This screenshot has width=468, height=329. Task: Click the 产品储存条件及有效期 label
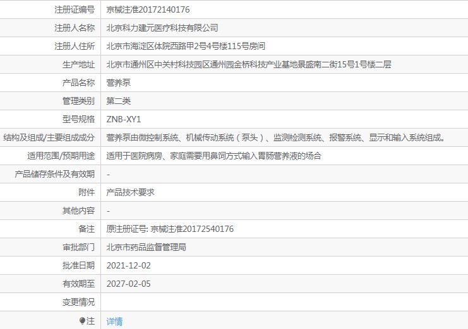[x=54, y=174]
